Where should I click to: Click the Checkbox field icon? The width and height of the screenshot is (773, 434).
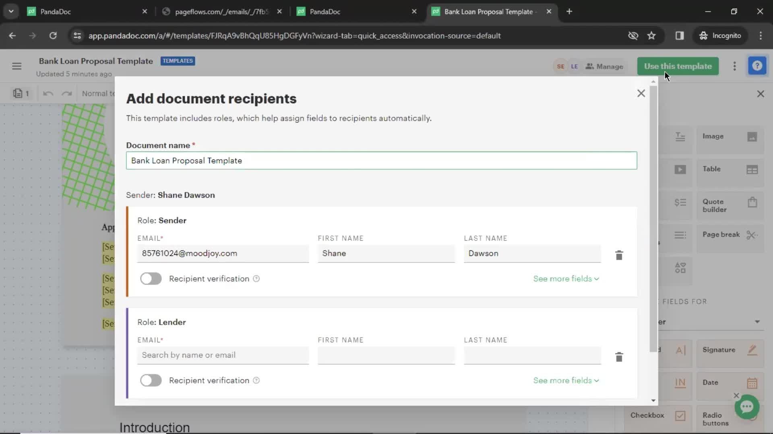(x=680, y=415)
